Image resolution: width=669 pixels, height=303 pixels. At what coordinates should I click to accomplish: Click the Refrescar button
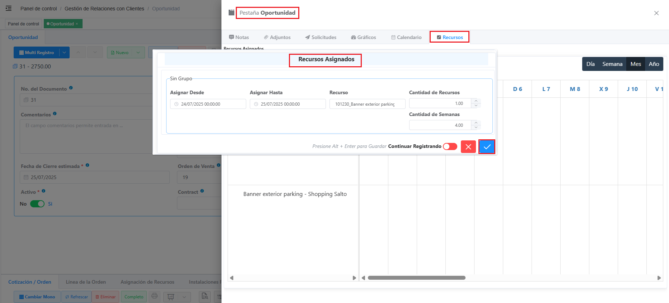tap(76, 297)
